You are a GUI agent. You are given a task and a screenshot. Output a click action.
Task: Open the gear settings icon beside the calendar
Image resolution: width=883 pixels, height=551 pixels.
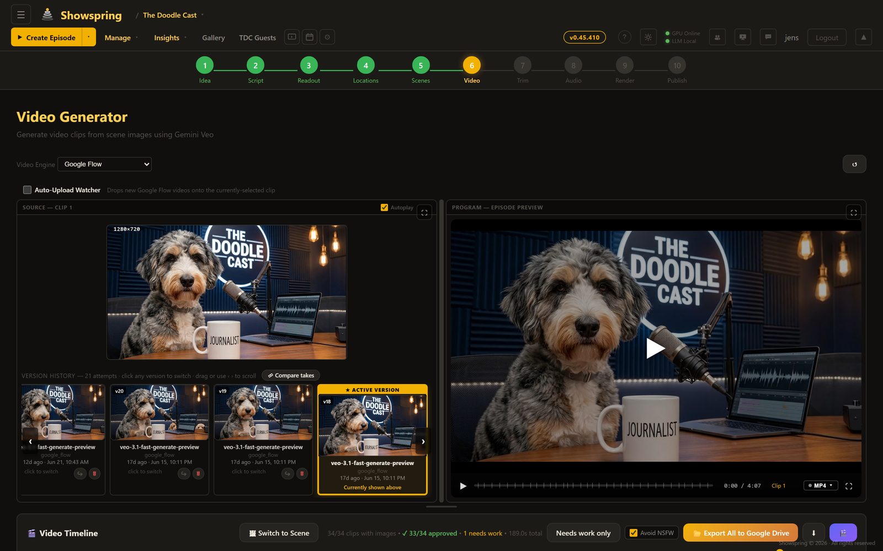click(x=327, y=37)
